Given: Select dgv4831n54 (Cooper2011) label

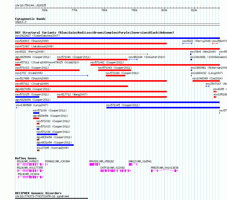Looking at the screenshot, I should (54, 142).
